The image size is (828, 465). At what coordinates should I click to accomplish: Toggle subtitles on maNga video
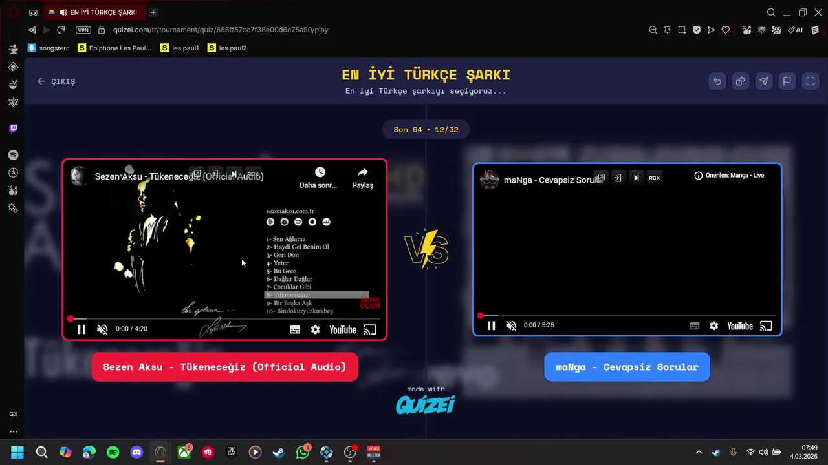[694, 326]
